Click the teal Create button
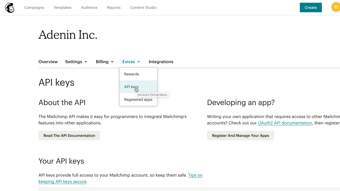The width and height of the screenshot is (340, 191). pos(311,7)
